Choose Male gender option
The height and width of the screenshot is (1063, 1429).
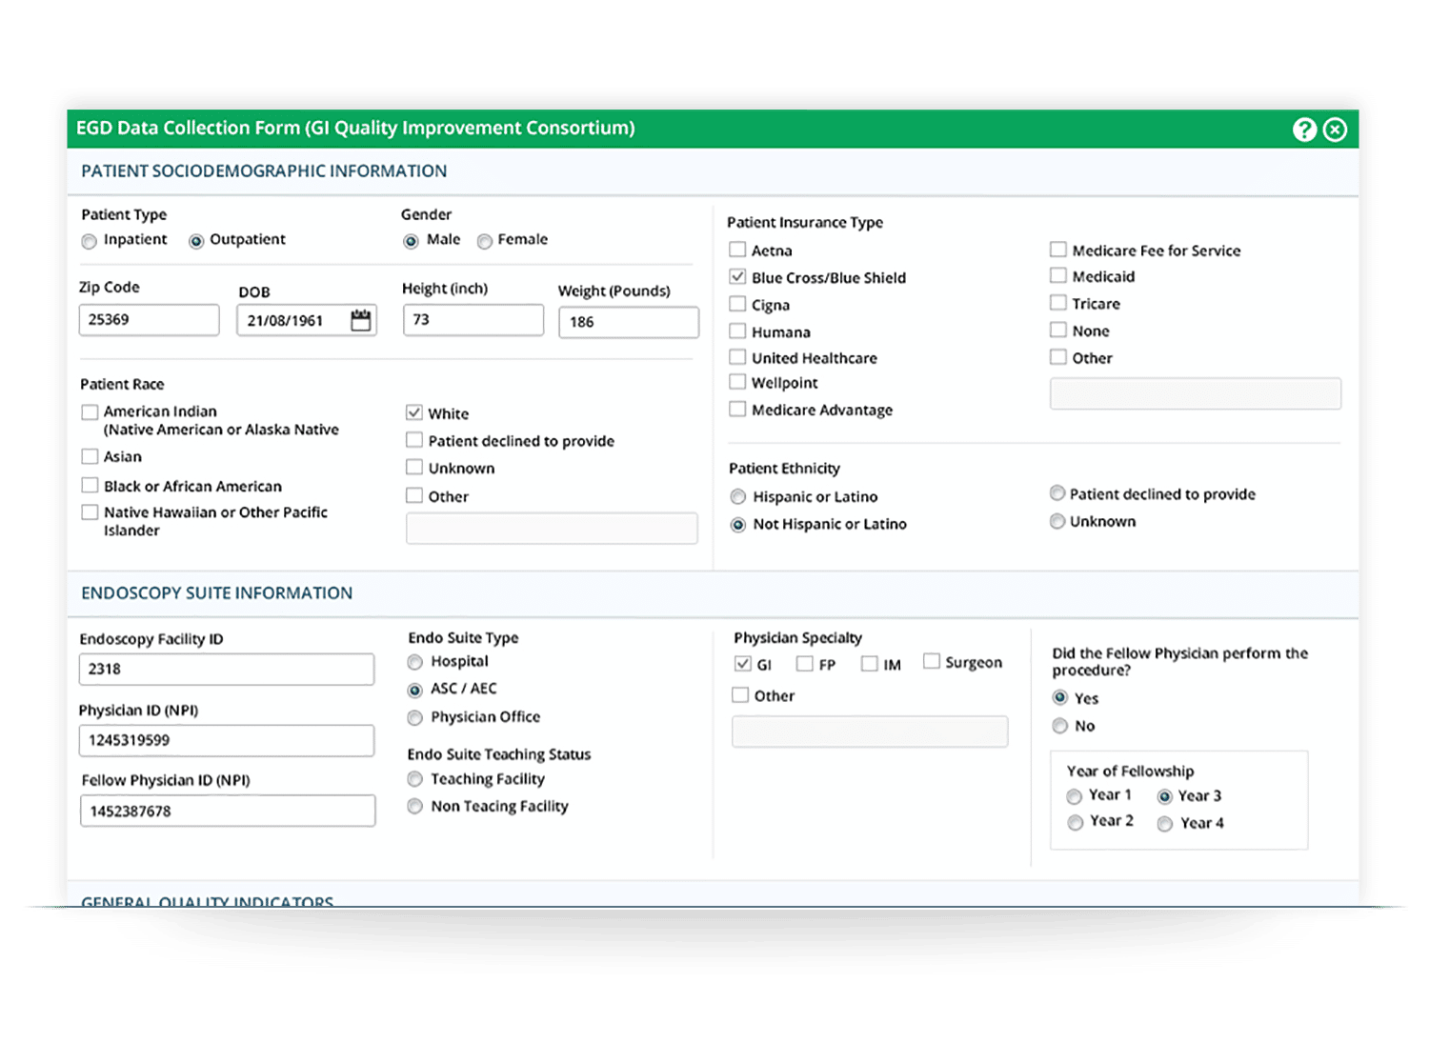(411, 241)
